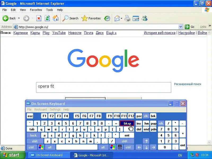
Task: Click the esc key on keyboard
Action: 30,116
